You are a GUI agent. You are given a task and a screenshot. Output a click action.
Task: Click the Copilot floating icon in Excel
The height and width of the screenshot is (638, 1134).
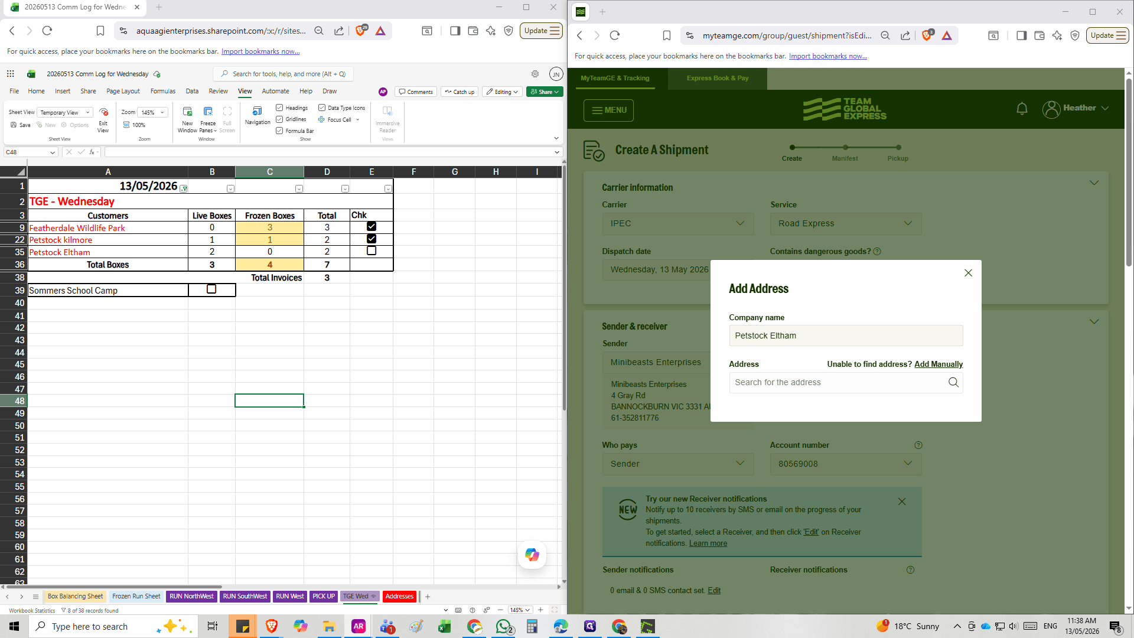(x=532, y=555)
